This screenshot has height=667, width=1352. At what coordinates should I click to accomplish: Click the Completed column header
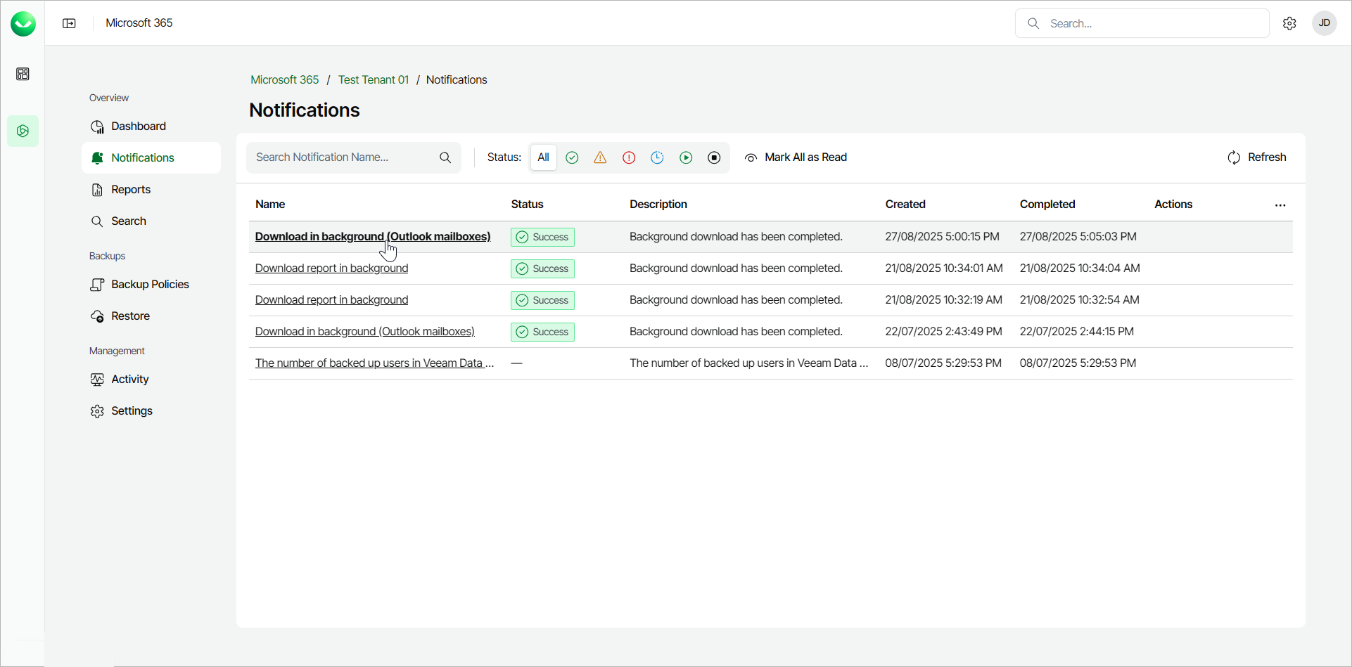pyautogui.click(x=1047, y=205)
